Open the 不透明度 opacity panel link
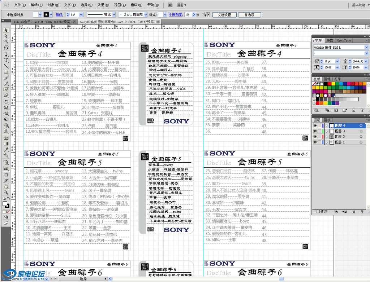Image resolution: width=370 pixels, height=282 pixels. tap(176, 15)
